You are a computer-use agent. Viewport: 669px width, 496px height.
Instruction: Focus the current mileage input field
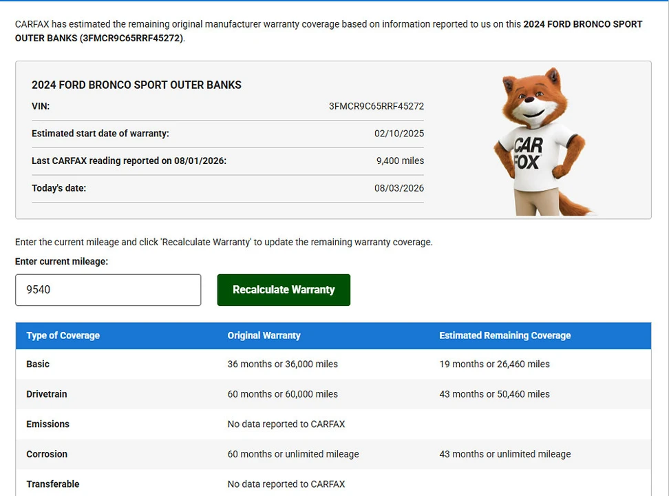point(108,289)
